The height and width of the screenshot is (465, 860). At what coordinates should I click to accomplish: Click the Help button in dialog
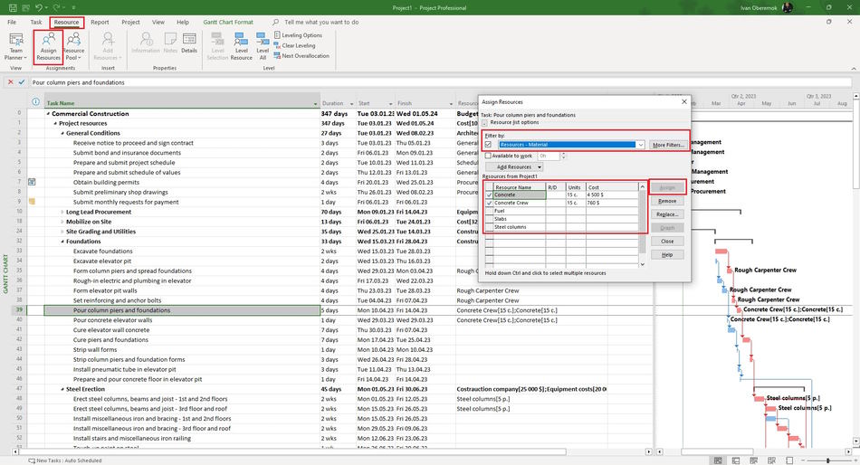[667, 255]
